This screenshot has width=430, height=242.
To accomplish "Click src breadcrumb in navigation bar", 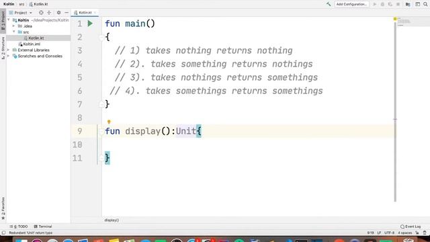I will click(x=21, y=4).
